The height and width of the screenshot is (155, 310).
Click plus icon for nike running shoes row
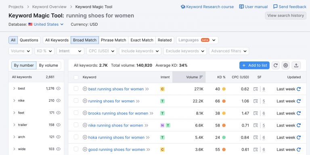click(85, 125)
